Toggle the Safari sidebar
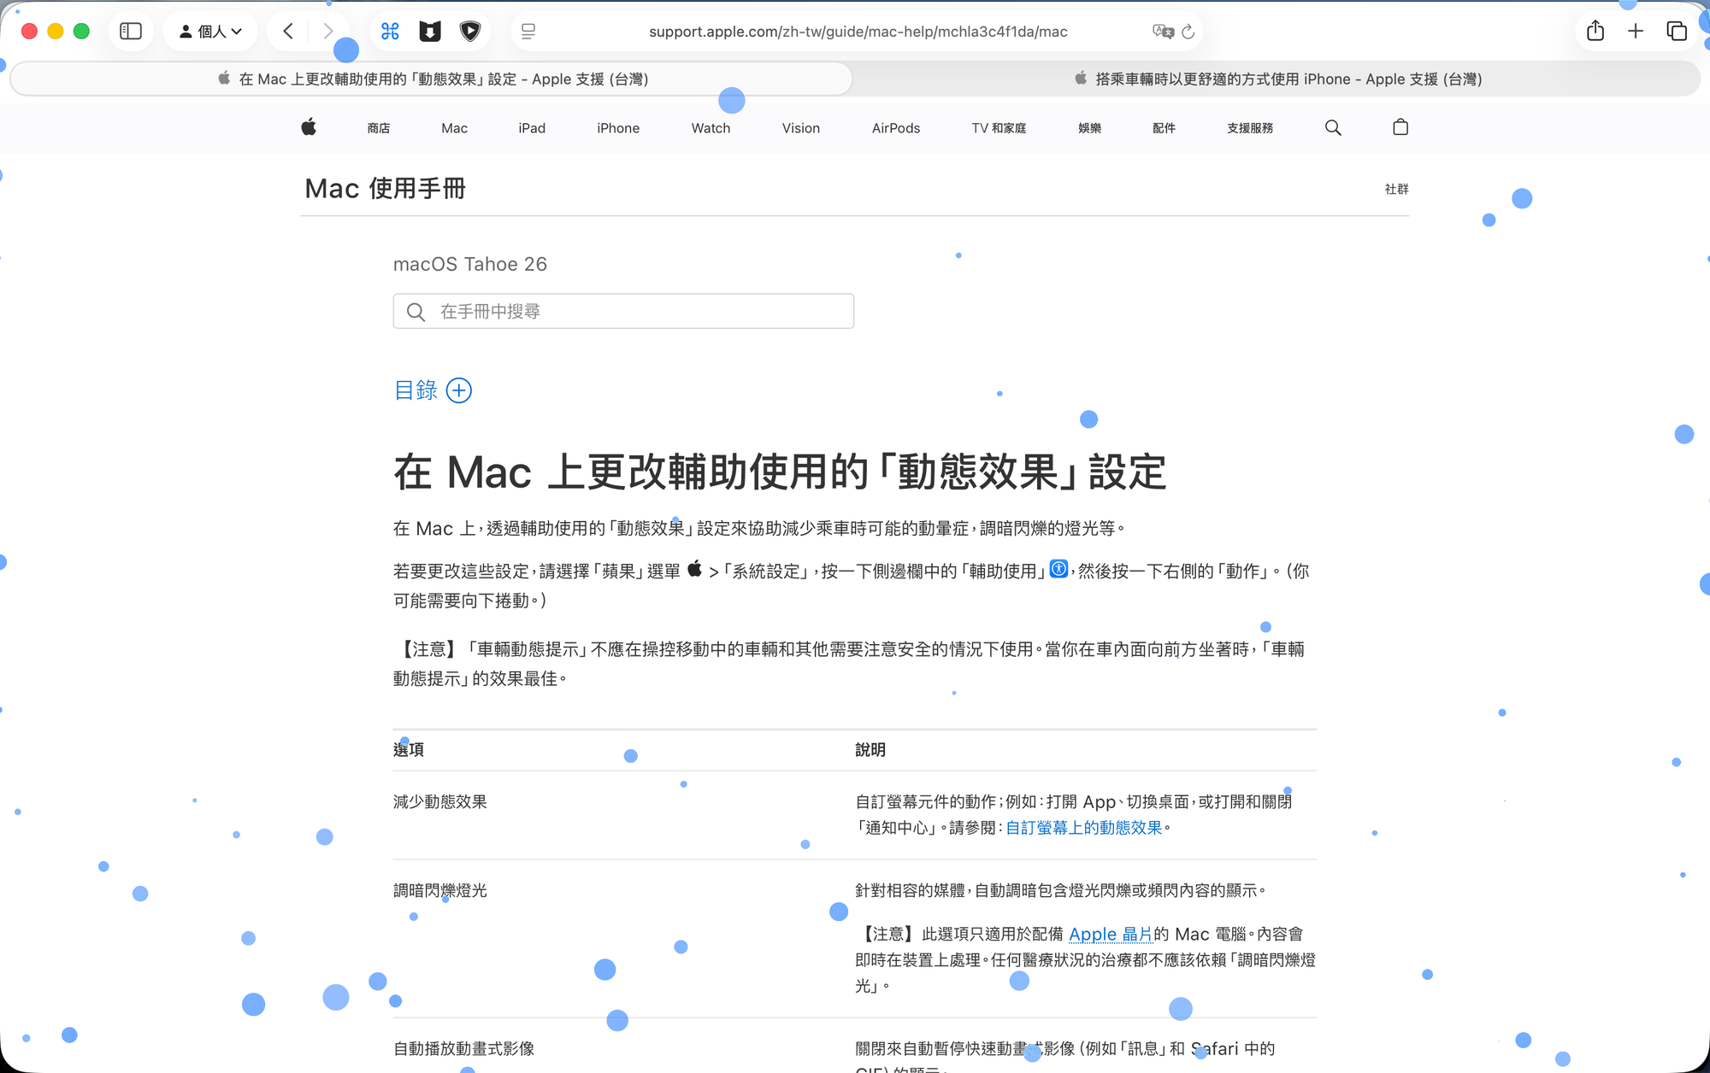 coord(130,31)
